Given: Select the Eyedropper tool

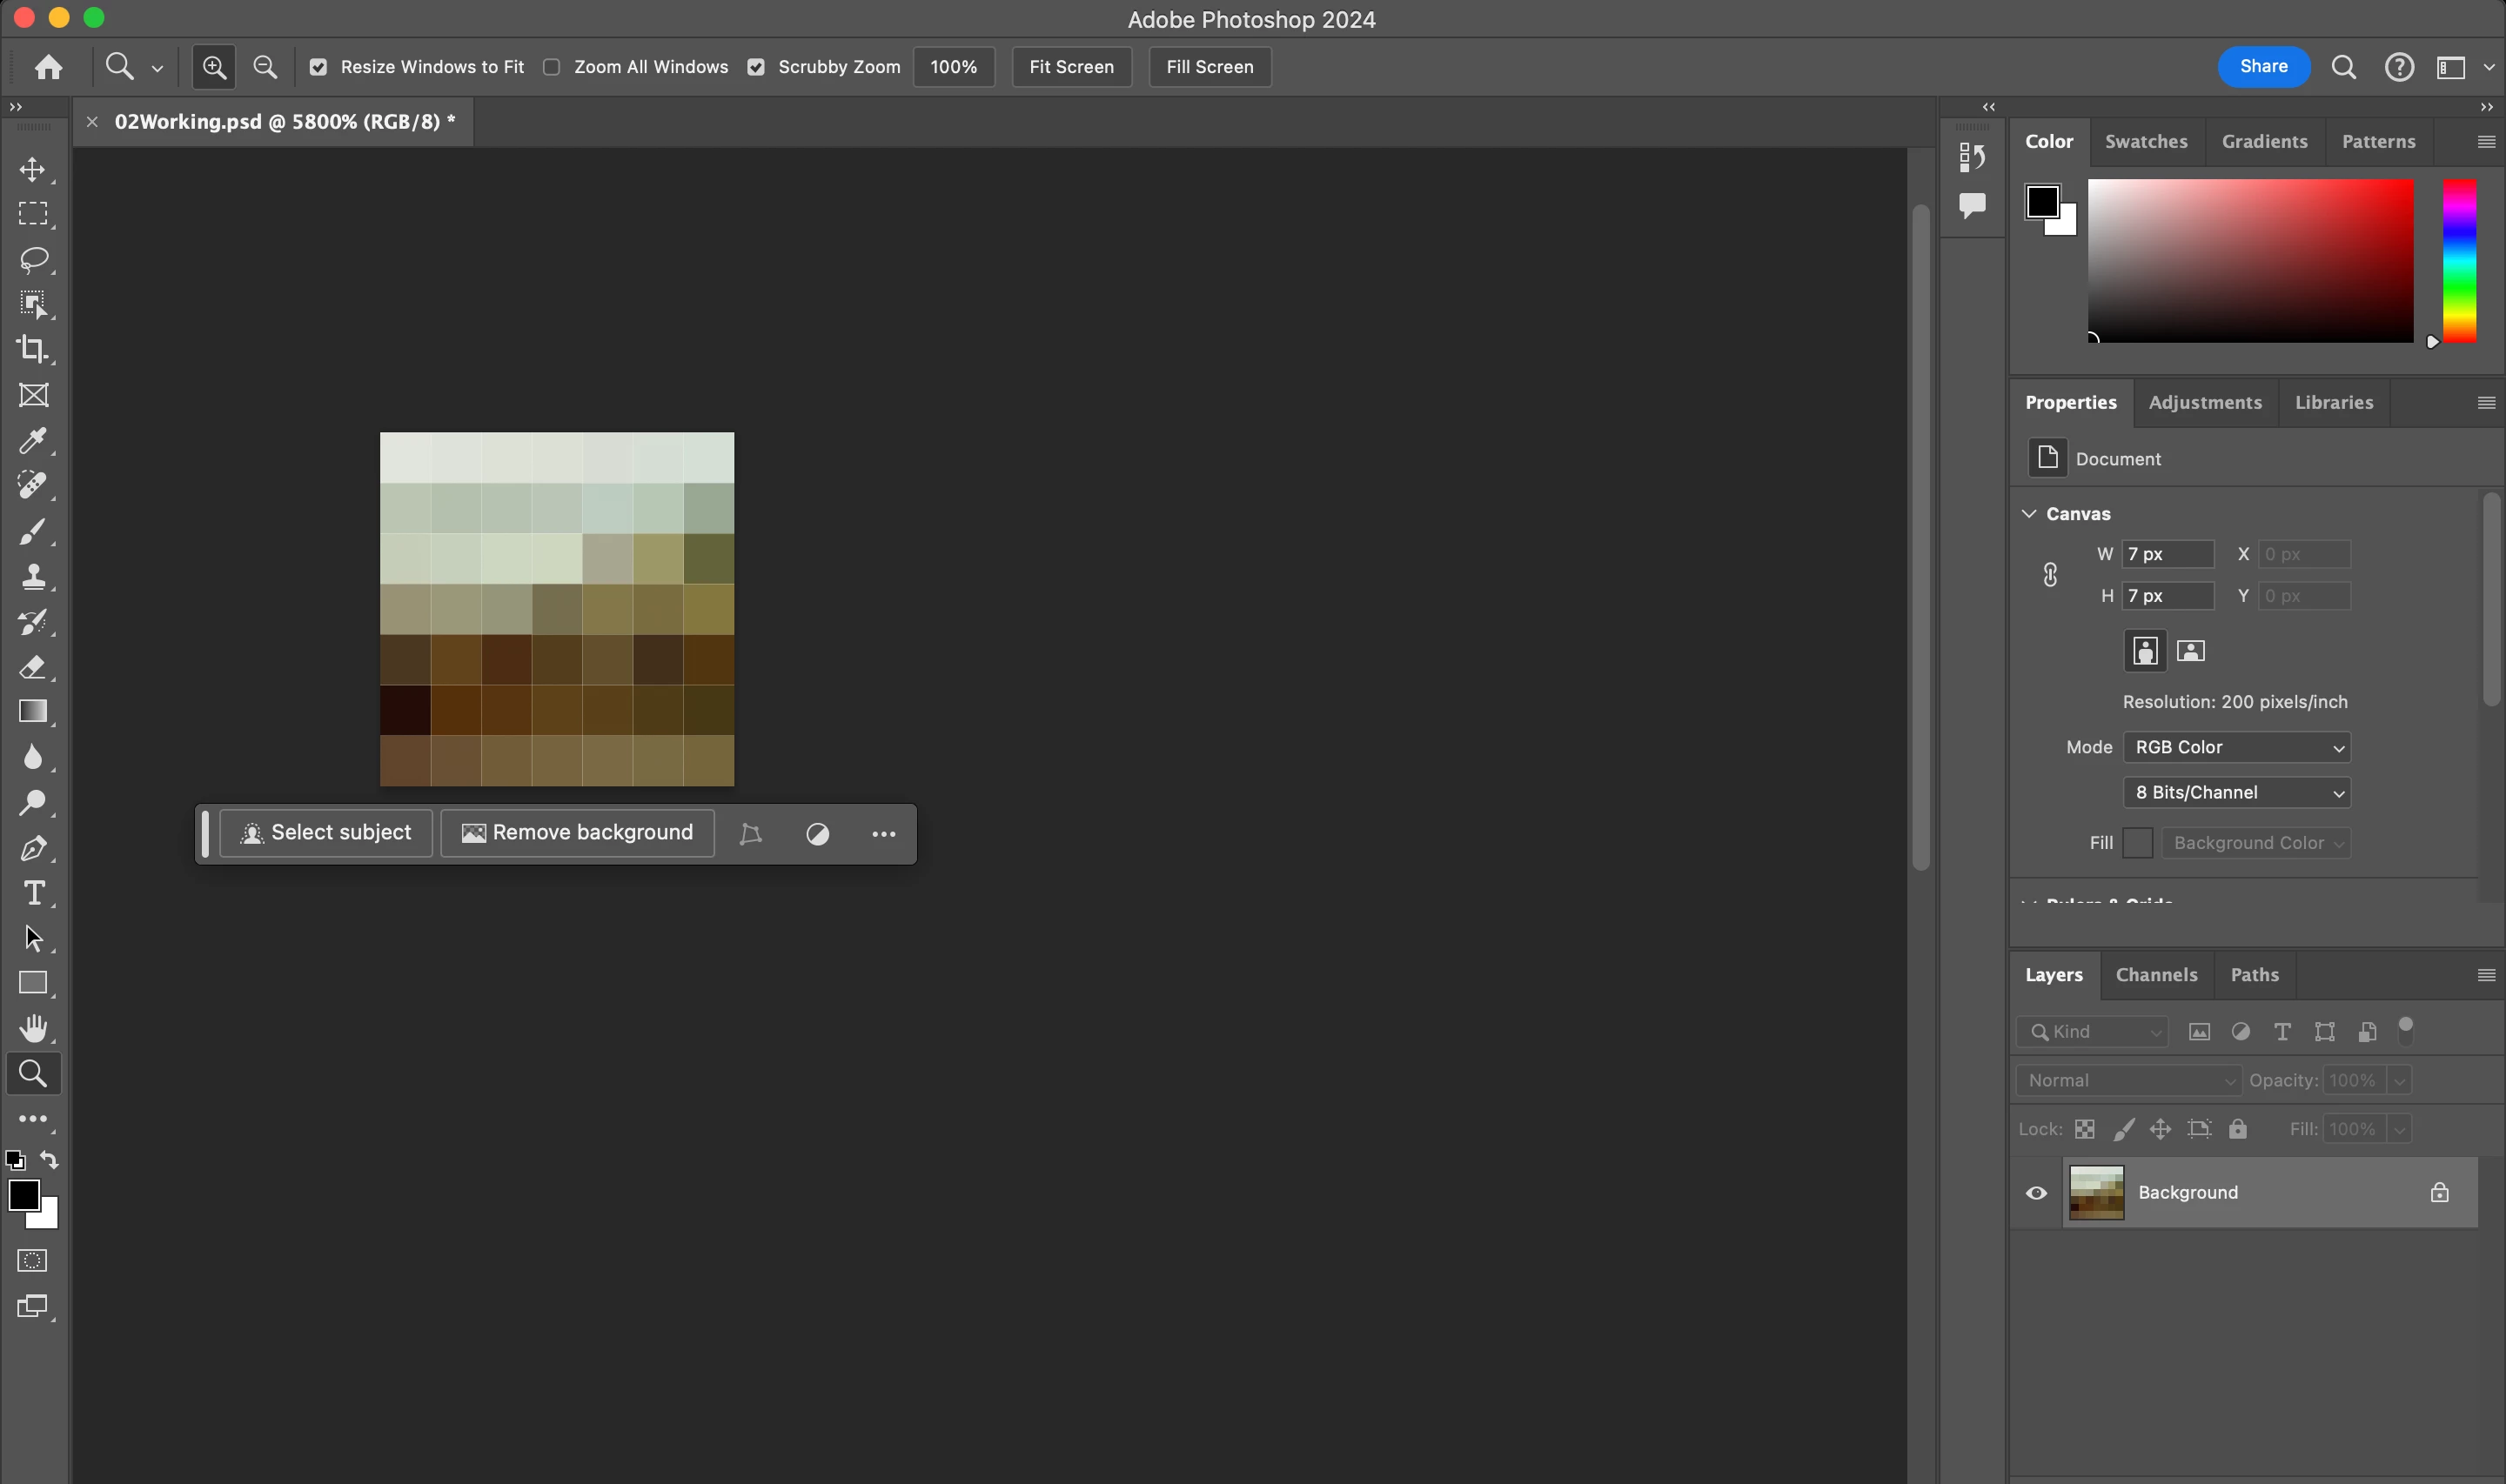Looking at the screenshot, I should point(33,440).
